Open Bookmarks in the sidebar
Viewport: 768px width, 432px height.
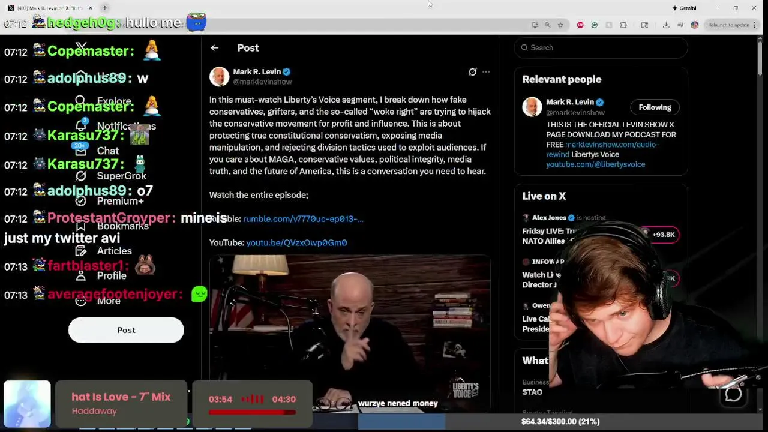tap(112, 226)
